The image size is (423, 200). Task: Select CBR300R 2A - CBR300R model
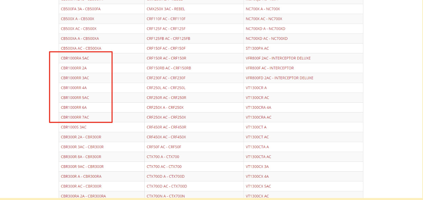click(81, 137)
